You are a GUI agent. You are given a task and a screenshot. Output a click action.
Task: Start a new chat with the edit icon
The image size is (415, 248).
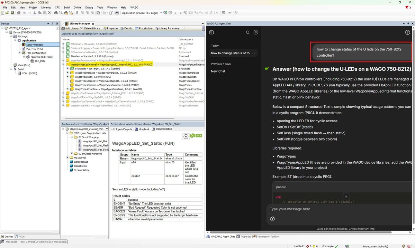256,32
